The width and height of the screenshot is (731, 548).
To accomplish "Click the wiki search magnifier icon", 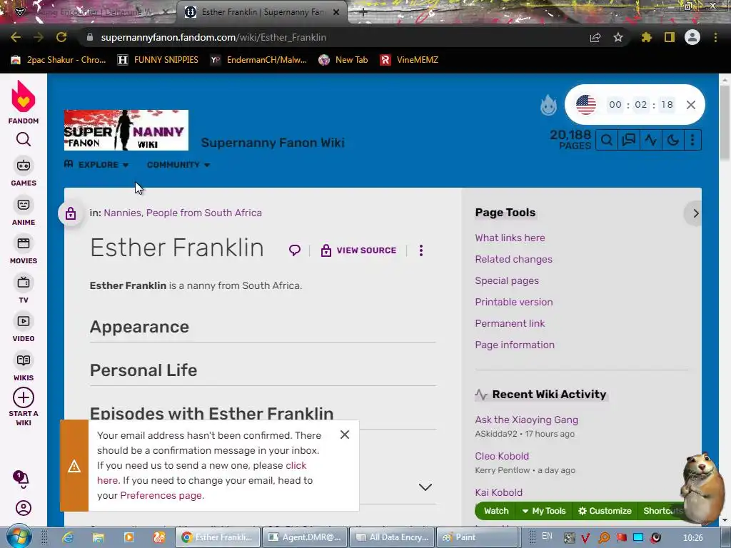I will [x=607, y=140].
